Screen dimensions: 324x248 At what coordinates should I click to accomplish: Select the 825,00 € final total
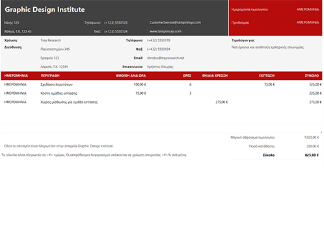pos(312,155)
